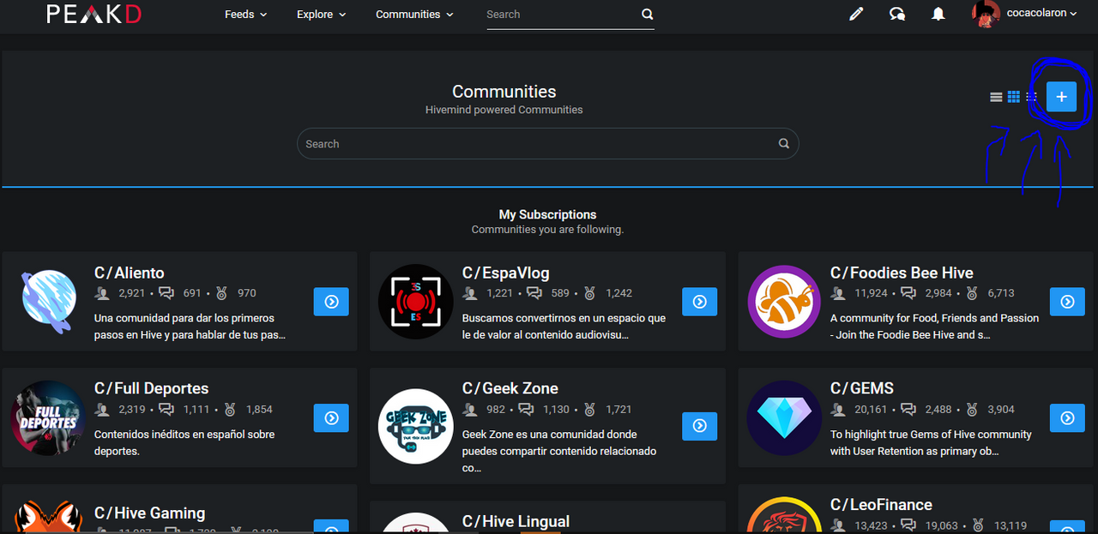This screenshot has width=1098, height=534.
Task: Click the comments icon on the Geek Zone card
Action: tap(526, 410)
